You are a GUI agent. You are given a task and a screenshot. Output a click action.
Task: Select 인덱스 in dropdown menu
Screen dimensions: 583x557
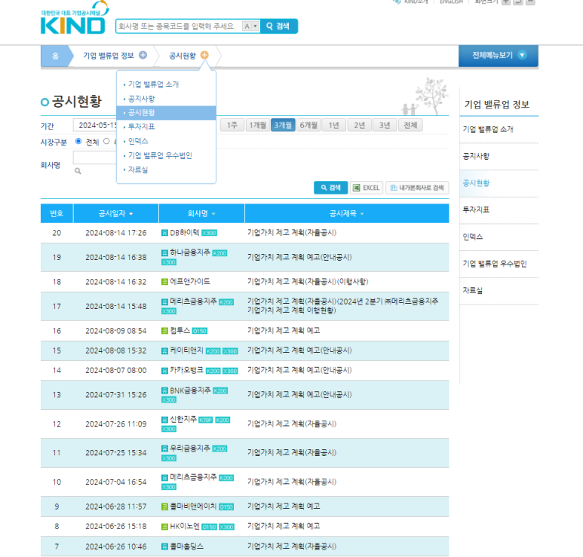point(138,141)
